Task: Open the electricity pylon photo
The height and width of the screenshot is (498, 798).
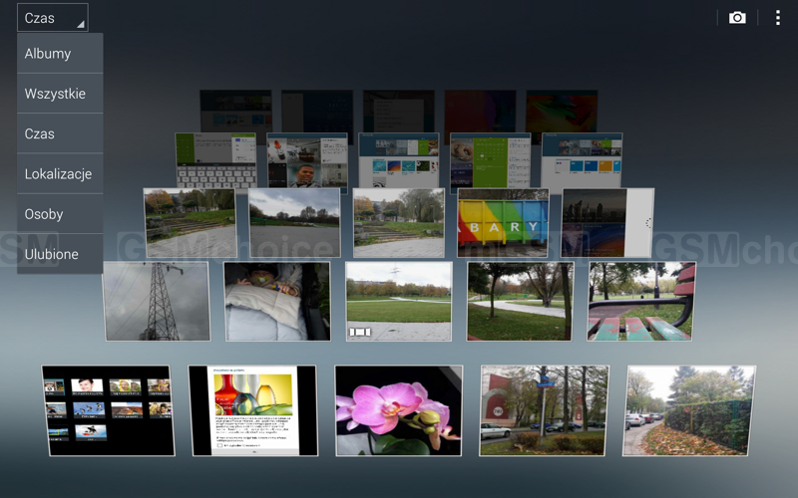Action: coord(156,301)
